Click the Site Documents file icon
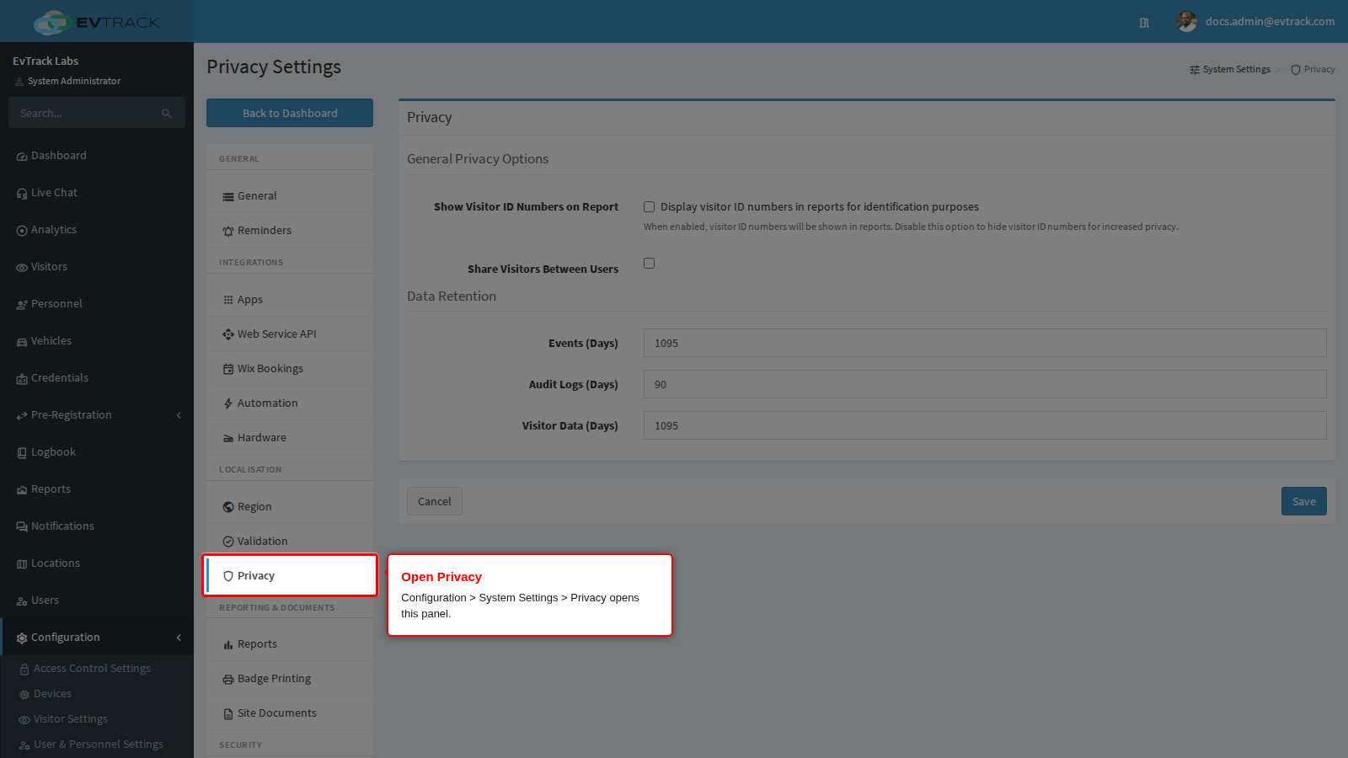Screen dimensions: 1348x758 (228, 714)
